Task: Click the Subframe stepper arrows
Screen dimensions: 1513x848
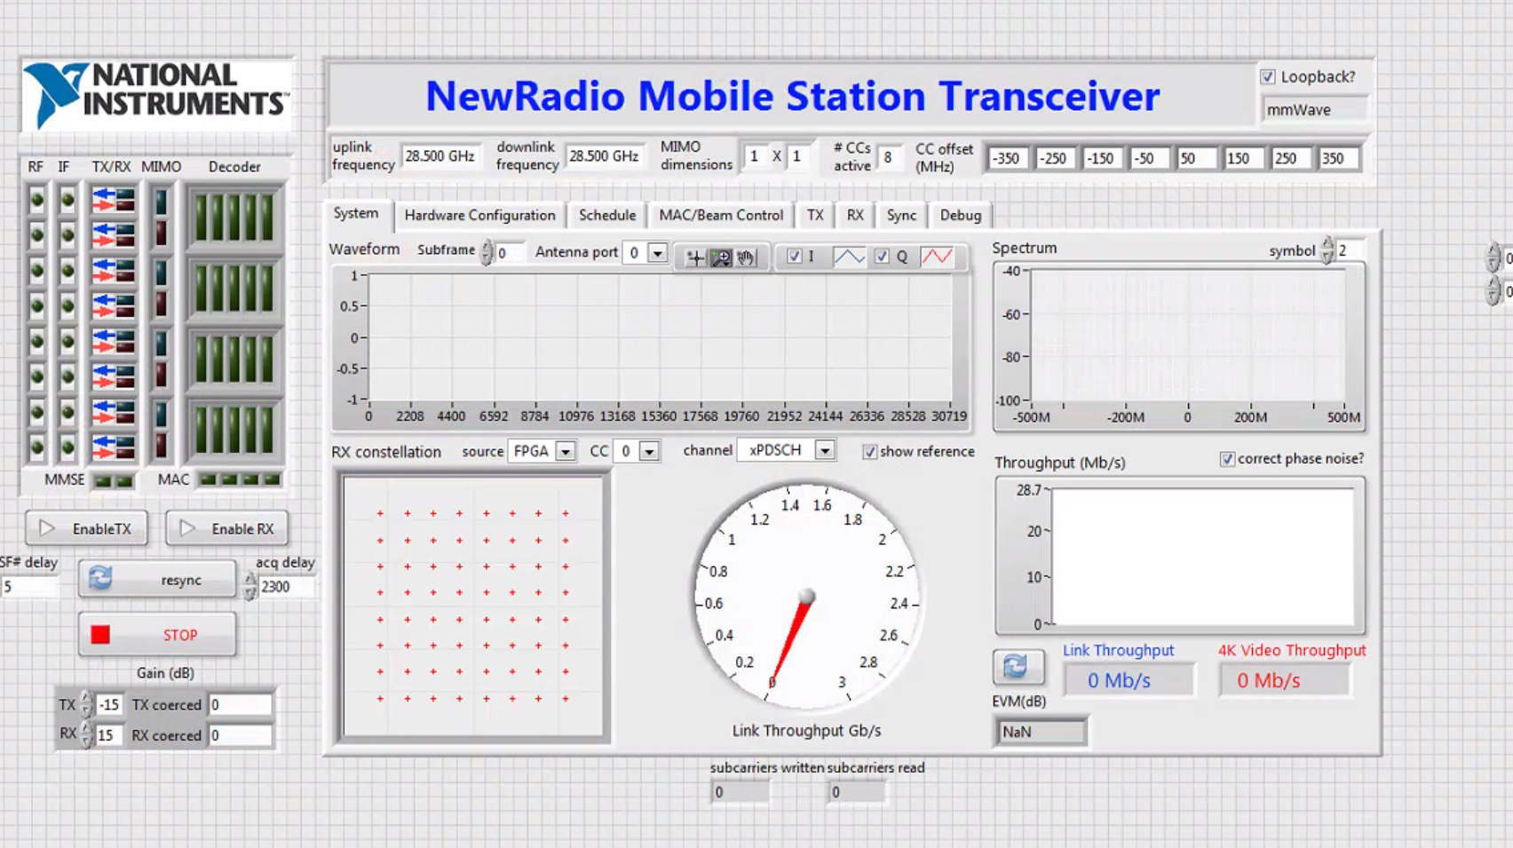Action: 486,253
